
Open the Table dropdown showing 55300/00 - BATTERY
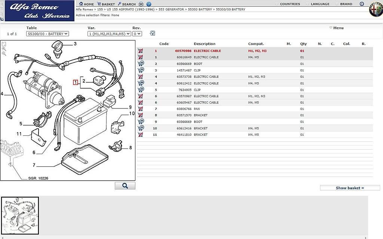tap(48, 34)
